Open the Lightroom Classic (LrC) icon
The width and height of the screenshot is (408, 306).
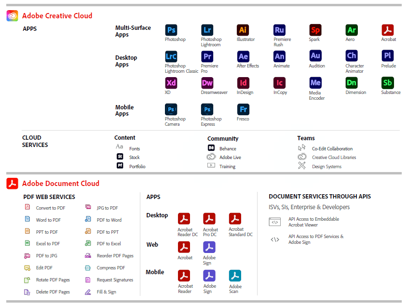click(171, 56)
